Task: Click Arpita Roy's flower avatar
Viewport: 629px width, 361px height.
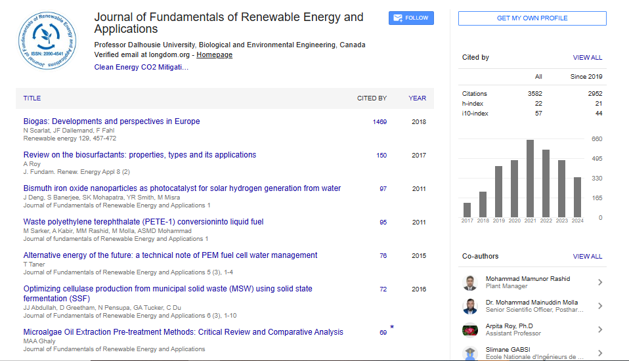Action: point(469,330)
